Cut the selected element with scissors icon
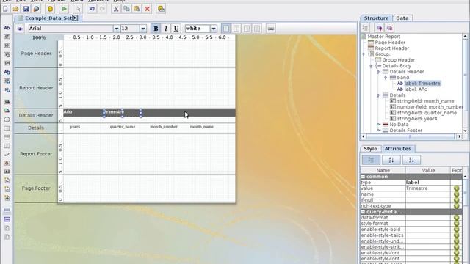Image resolution: width=470 pixels, height=264 pixels. [x=116, y=9]
